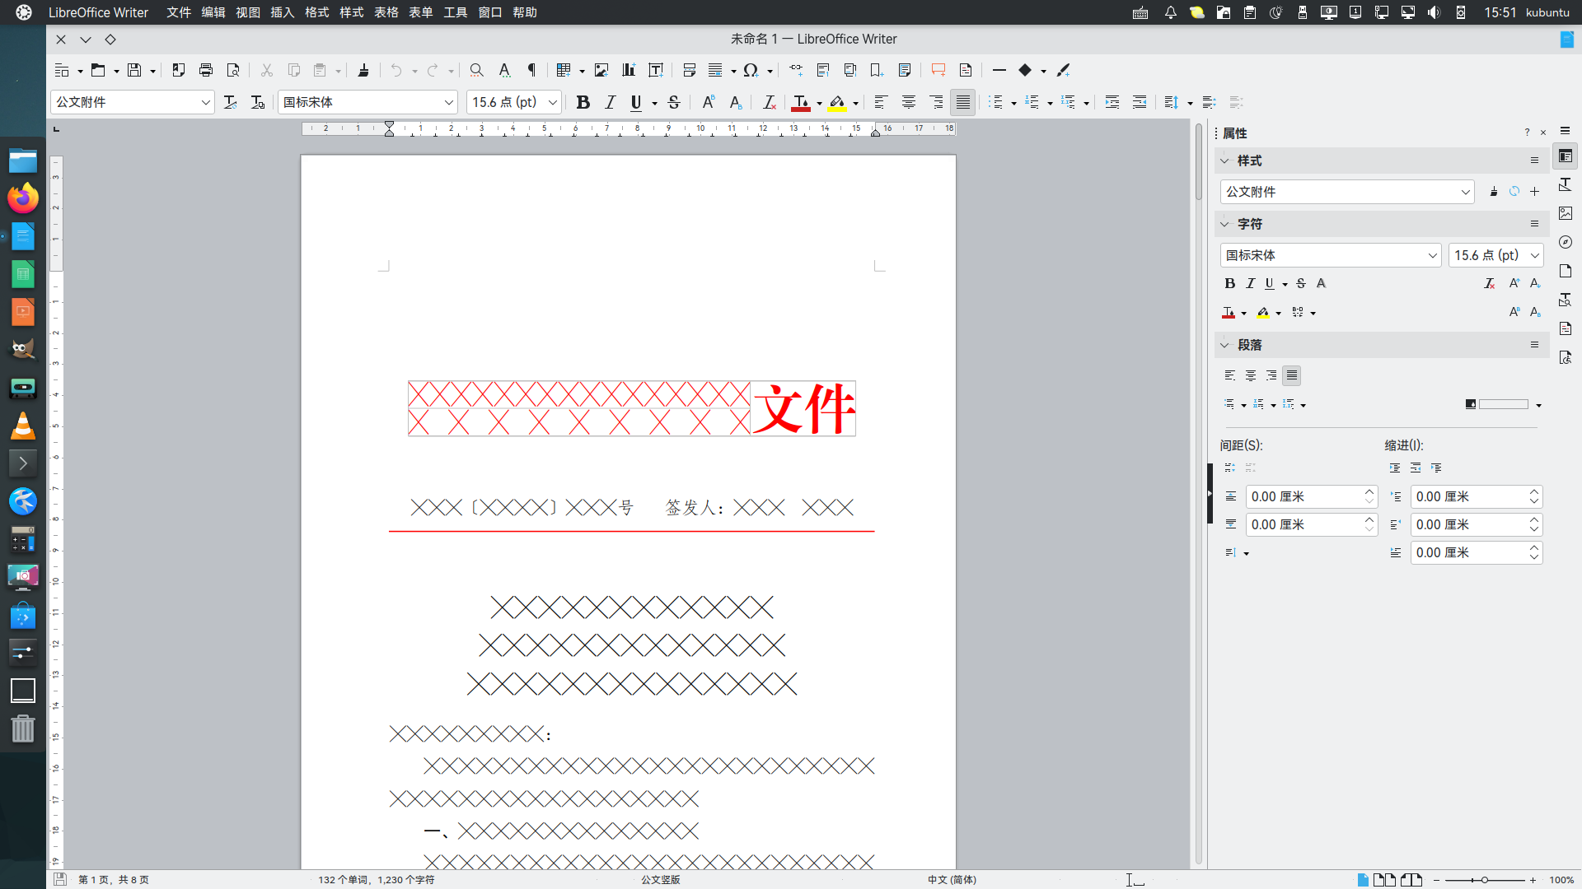Screen dimensions: 1582x889
Task: Apply yellow highlighting color in toolbar
Action: (837, 102)
